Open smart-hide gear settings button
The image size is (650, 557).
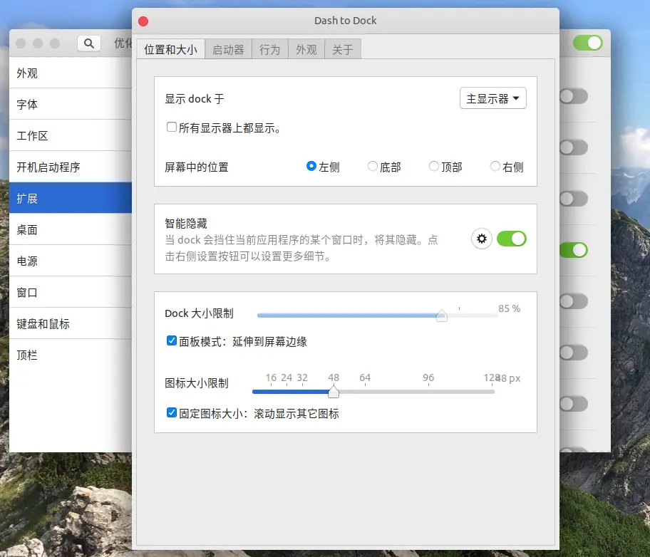(x=481, y=239)
